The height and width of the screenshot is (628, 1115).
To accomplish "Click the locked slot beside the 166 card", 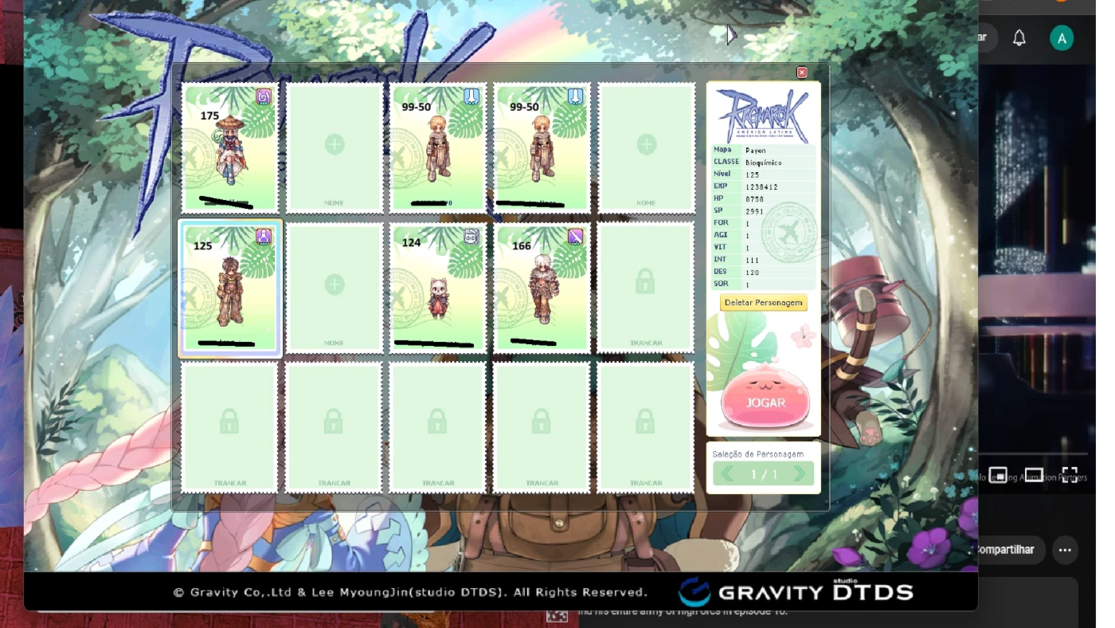I will [646, 288].
